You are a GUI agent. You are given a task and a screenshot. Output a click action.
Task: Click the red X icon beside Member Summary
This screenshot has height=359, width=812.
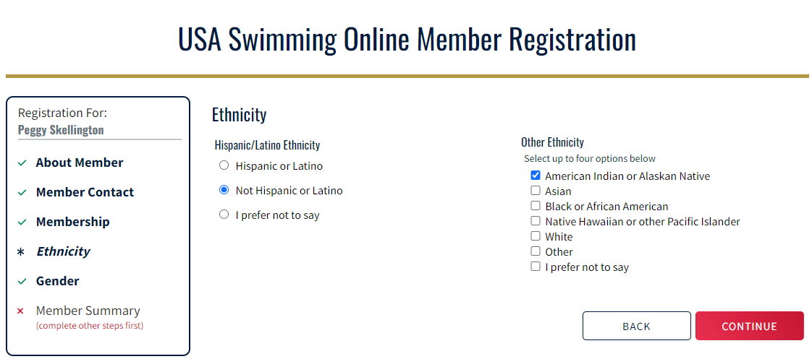20,311
